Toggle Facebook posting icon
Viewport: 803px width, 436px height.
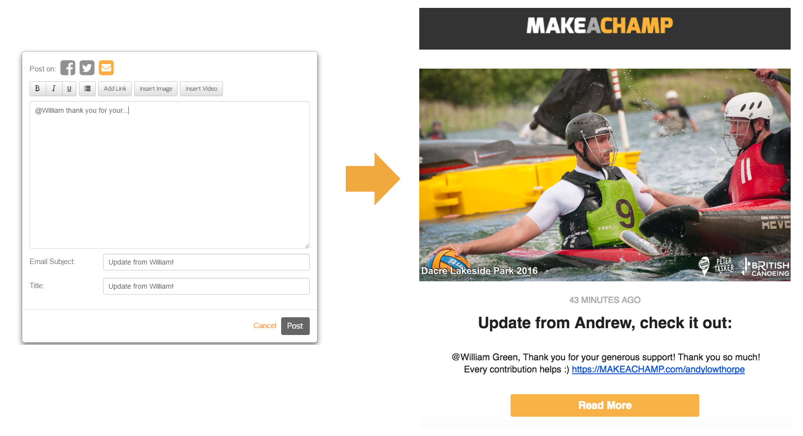tap(68, 68)
